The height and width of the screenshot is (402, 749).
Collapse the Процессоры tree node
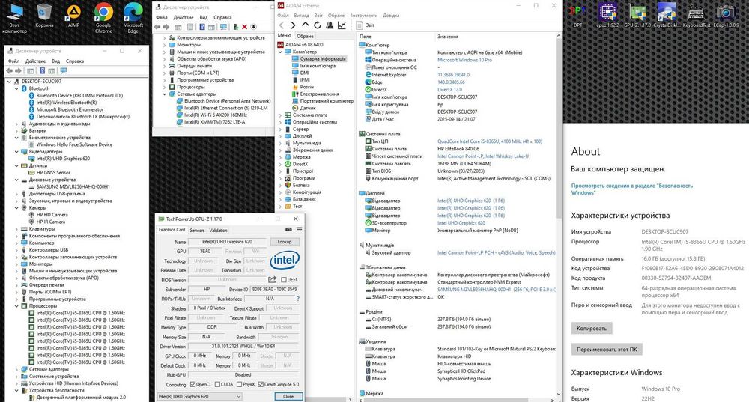pyautogui.click(x=17, y=306)
